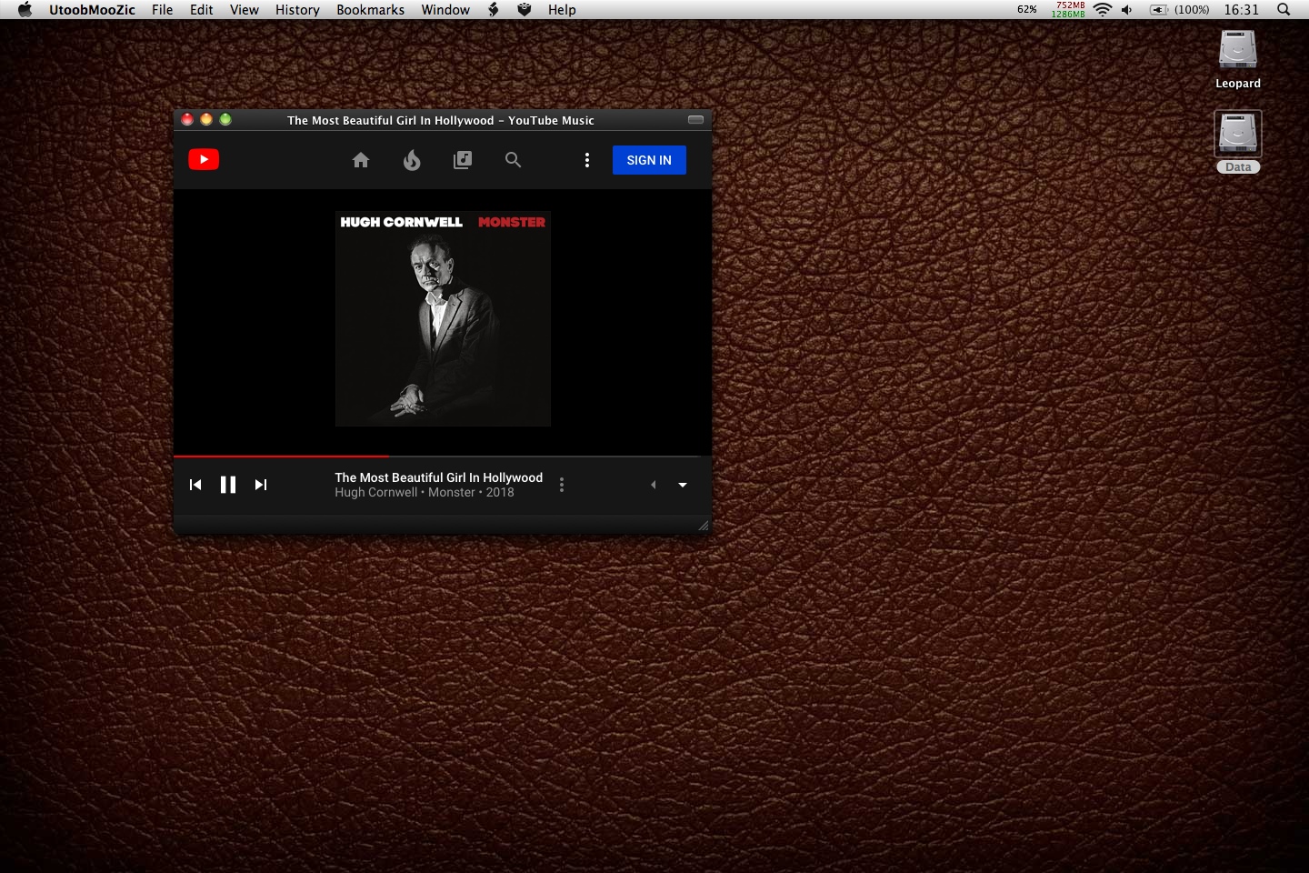Screen dimensions: 1309x873
Task: Zoom the YouTube Music window with green button
Action: [225, 119]
